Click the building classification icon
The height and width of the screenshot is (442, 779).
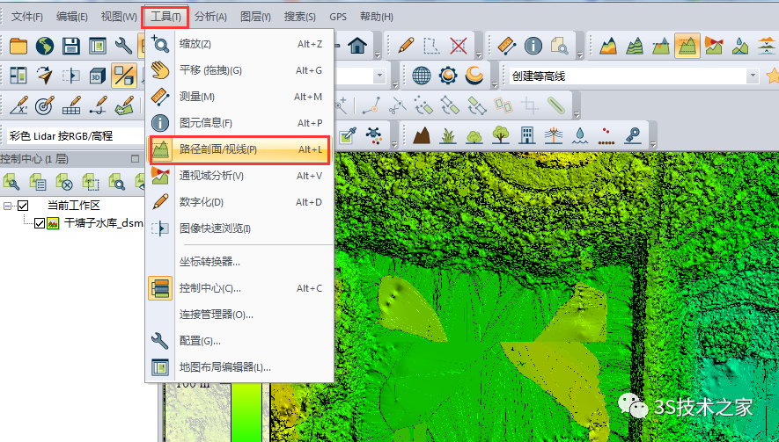pos(527,135)
